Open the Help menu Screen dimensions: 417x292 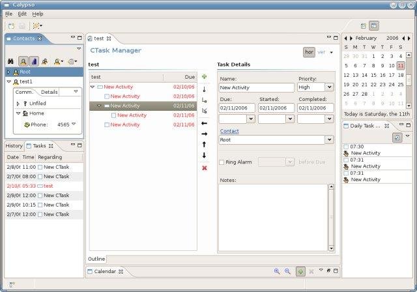[38, 14]
